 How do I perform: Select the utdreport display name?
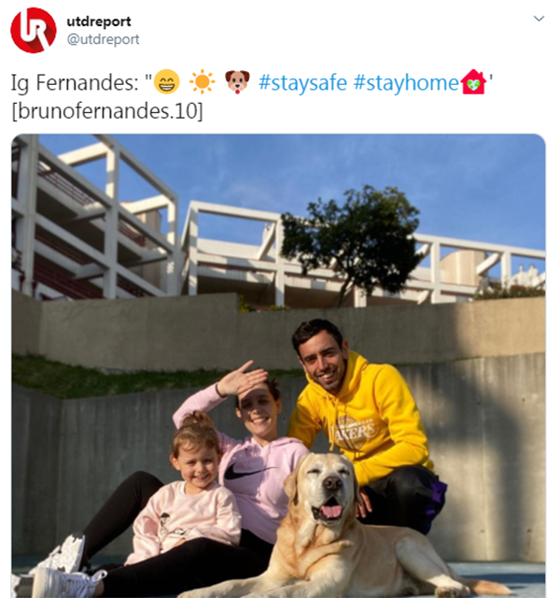click(99, 21)
